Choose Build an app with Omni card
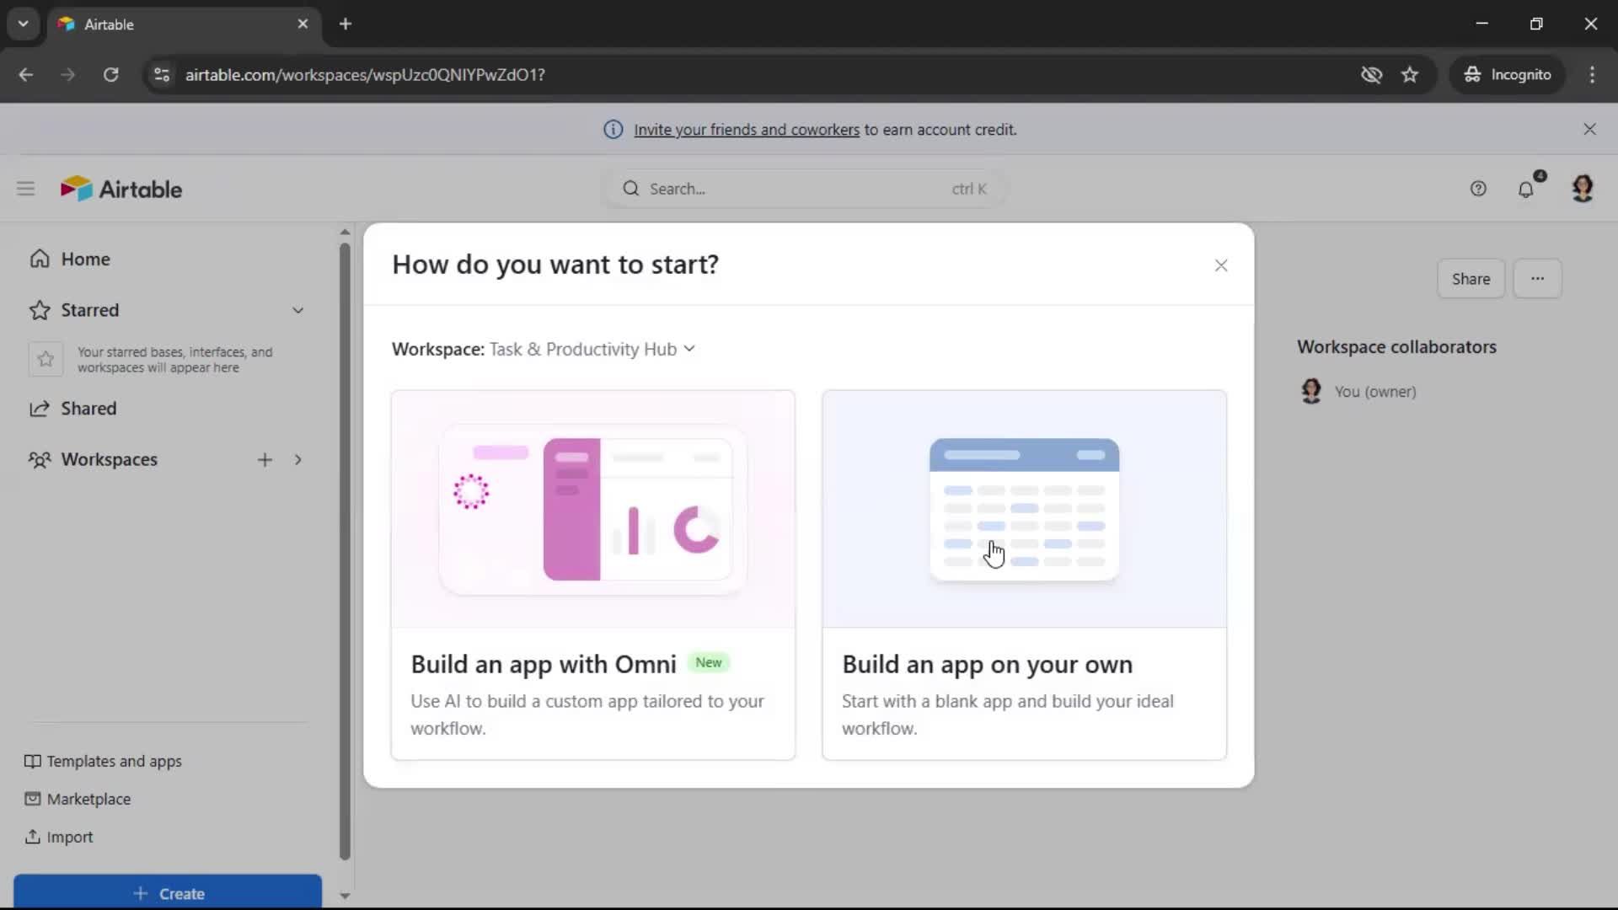 (x=593, y=575)
